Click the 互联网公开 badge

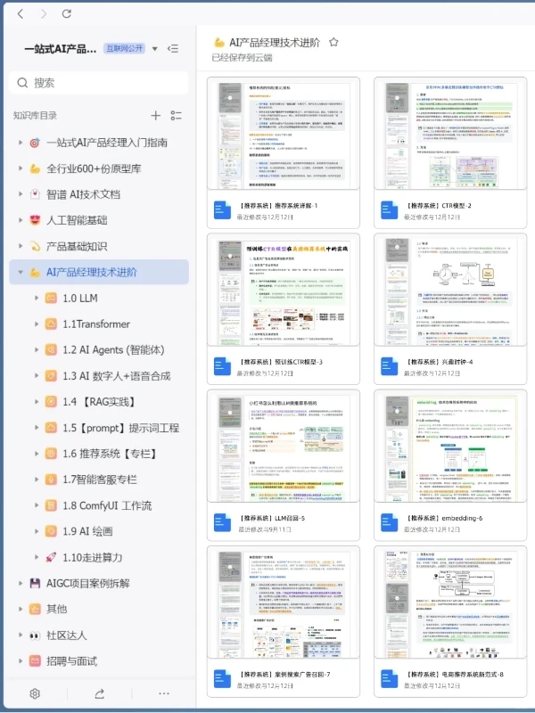pyautogui.click(x=124, y=48)
